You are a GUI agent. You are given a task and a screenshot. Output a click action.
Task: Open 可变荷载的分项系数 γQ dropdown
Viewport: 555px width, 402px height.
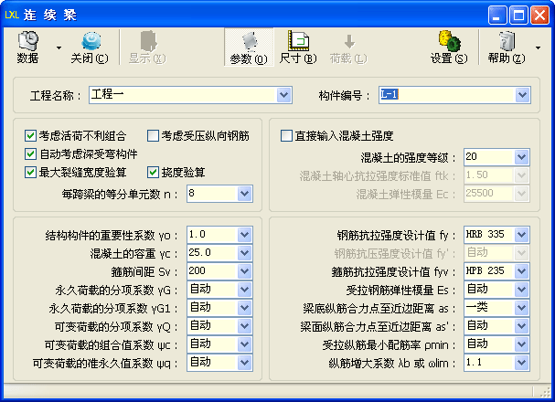pos(244,326)
